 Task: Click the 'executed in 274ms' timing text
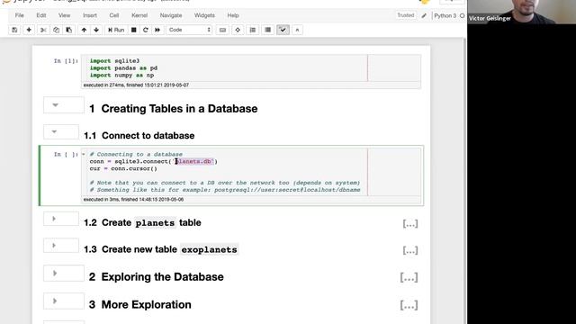coord(136,85)
